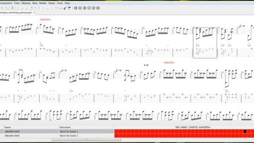Open the Tools menu
The image size is (254, 143).
[x=60, y=3]
